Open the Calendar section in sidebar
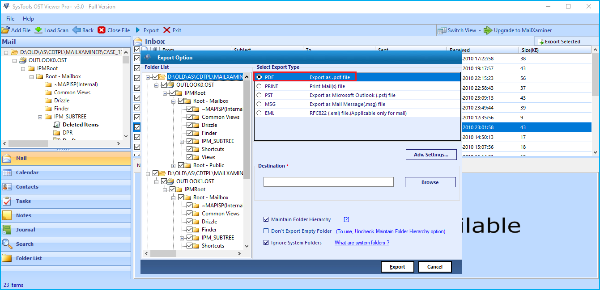Screen dimensions: 600x290 [x=27, y=172]
